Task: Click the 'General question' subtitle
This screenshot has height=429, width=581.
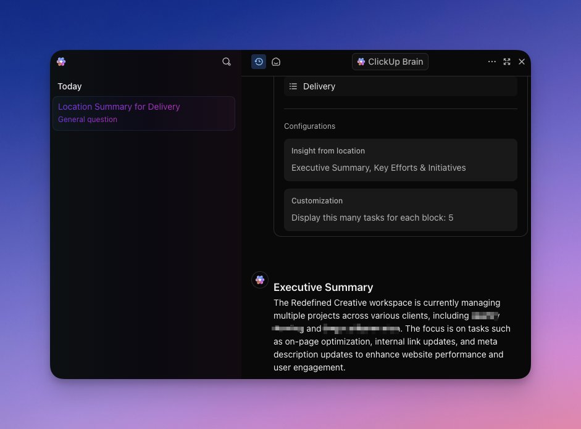Action: coord(88,120)
